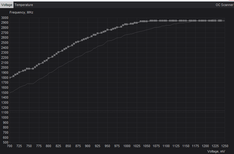Select the curve point at 700 mV
Image resolution: width=234 pixels, height=154 pixels.
click(x=10, y=78)
